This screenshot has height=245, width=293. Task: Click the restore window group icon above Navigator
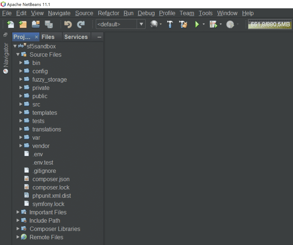pyautogui.click(x=5, y=35)
